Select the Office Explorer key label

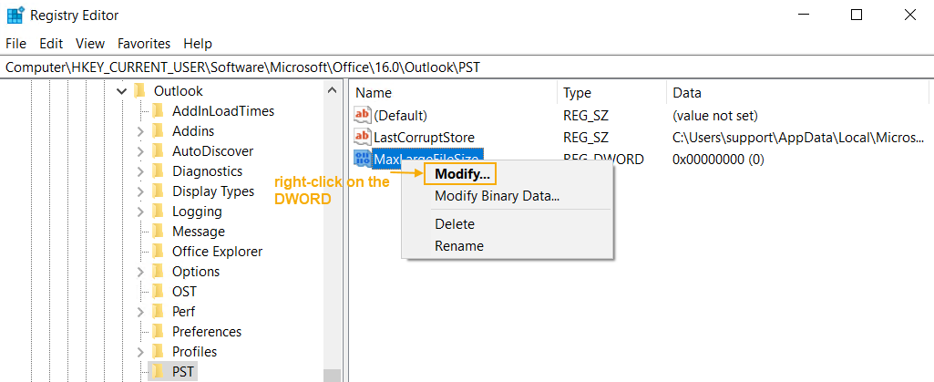pyautogui.click(x=218, y=252)
